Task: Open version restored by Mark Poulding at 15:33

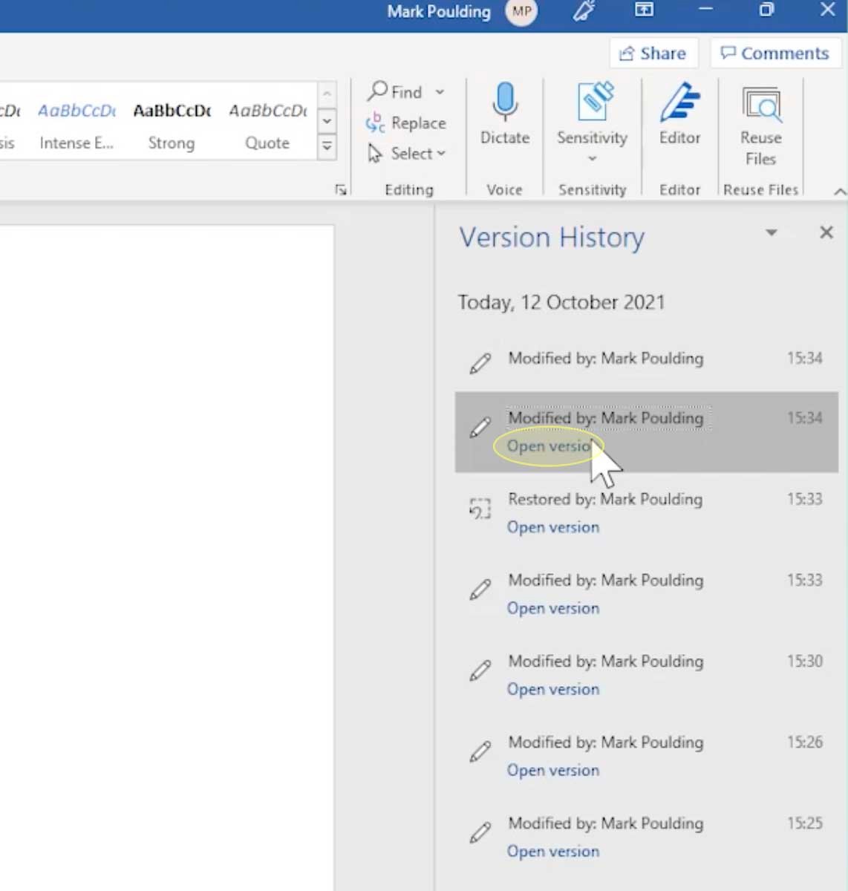Action: click(x=552, y=527)
